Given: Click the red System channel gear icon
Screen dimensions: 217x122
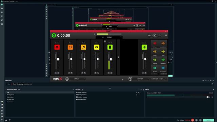Looking at the screenshot, I should pos(57,47).
